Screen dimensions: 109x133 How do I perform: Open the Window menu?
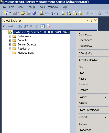click(x=53, y=7)
